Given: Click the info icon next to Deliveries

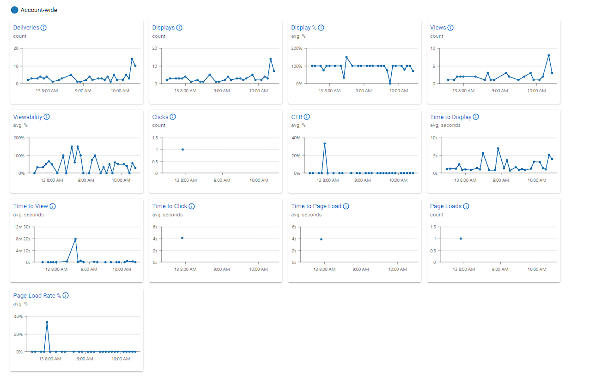Looking at the screenshot, I should [43, 28].
